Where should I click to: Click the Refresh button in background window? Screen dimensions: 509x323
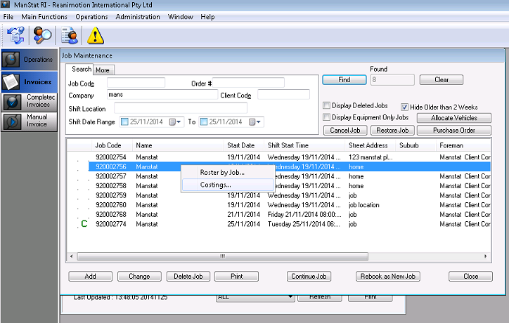[x=320, y=298]
